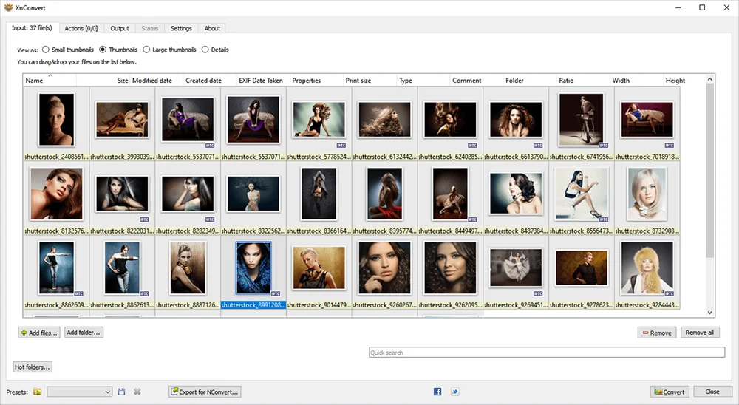Open the Settings tab

click(181, 28)
